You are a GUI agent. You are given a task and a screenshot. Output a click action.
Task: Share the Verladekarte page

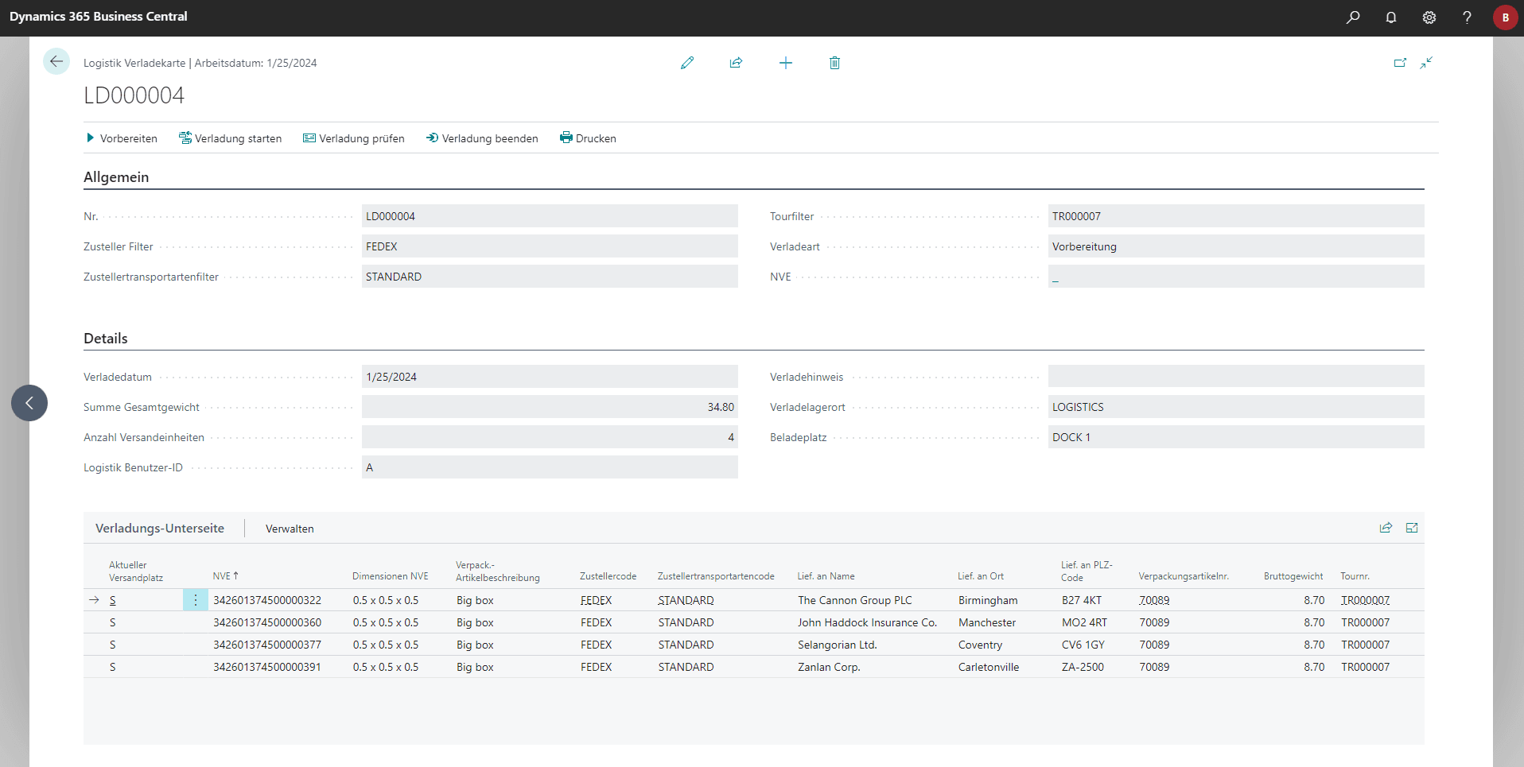click(x=736, y=63)
